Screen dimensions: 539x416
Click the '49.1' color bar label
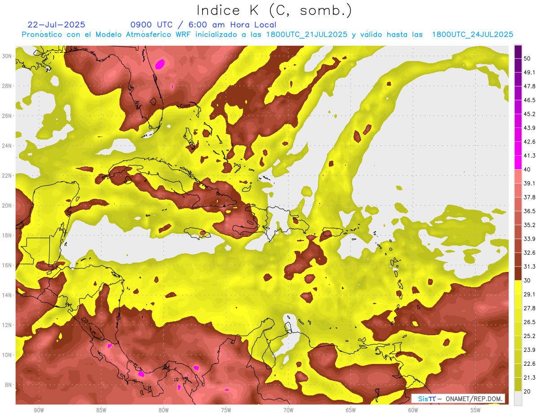click(530, 73)
